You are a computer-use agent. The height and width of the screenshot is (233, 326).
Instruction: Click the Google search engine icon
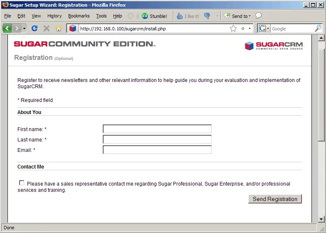click(x=262, y=28)
